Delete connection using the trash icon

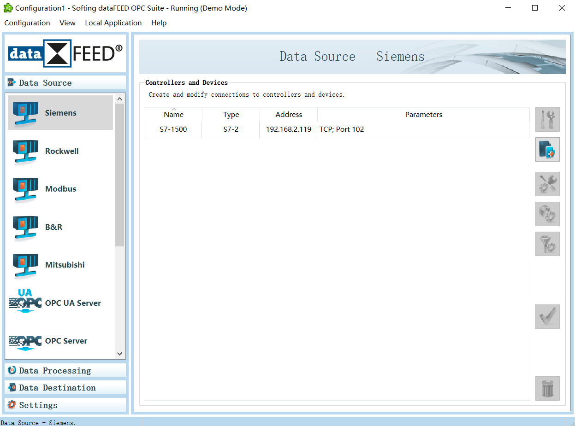click(547, 388)
